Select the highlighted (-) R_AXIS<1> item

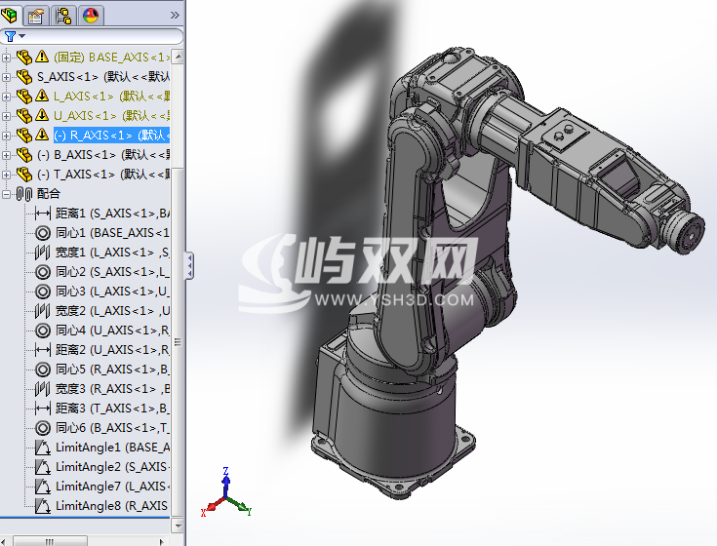point(111,136)
